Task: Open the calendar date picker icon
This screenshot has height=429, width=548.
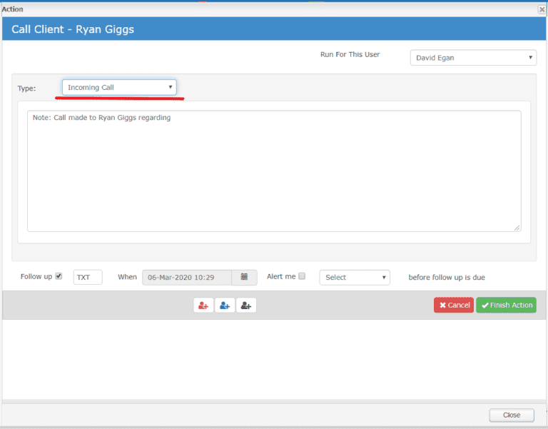Action: click(245, 277)
